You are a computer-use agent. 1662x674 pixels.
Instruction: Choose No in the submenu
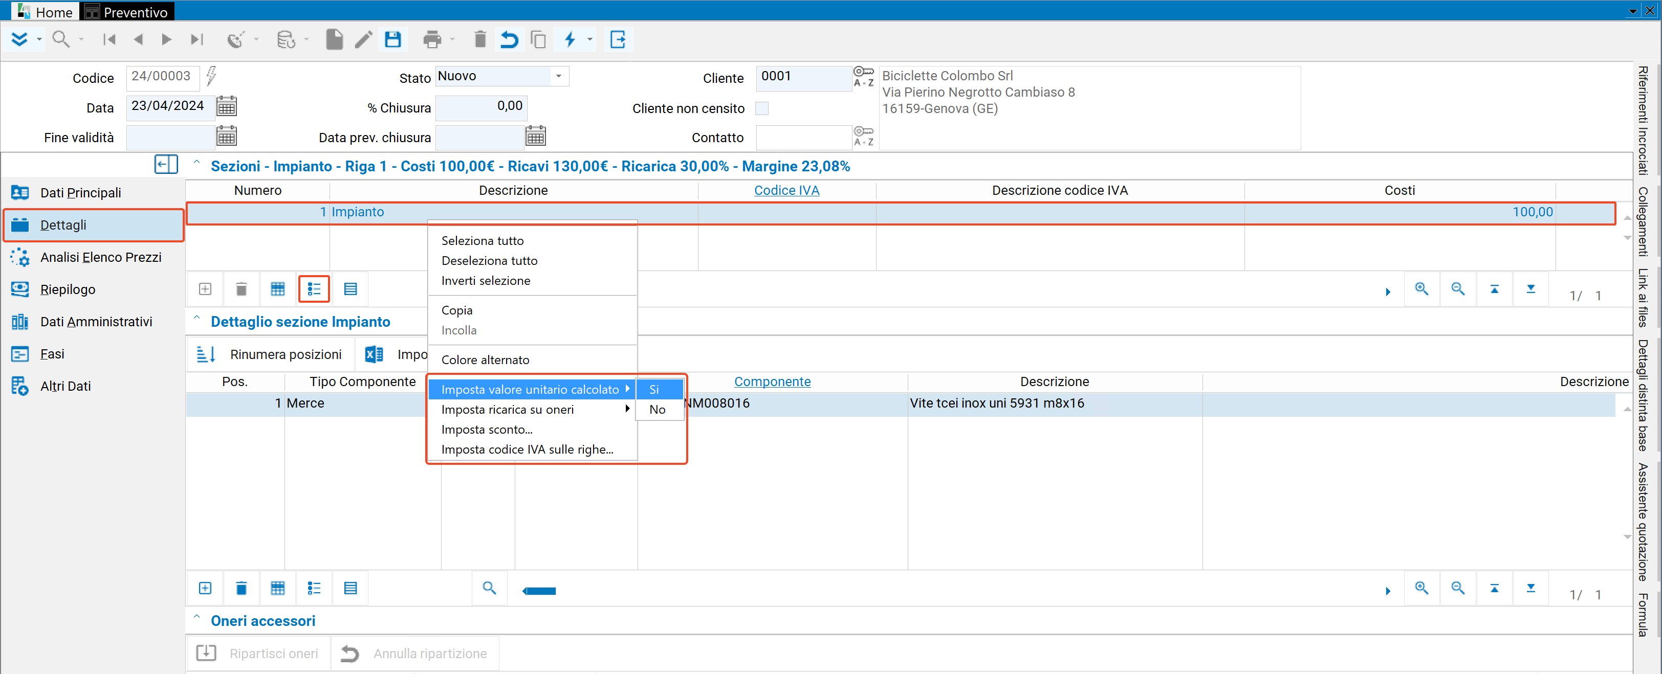click(x=660, y=409)
